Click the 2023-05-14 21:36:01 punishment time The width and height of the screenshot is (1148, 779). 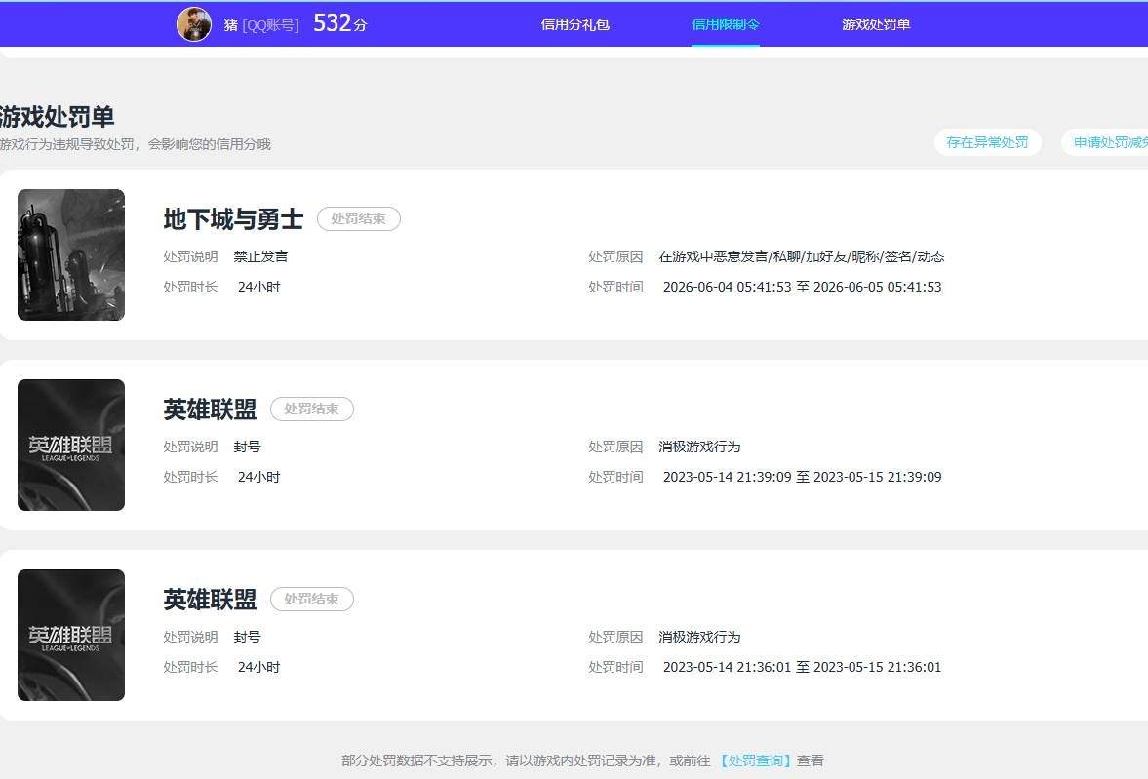pos(803,668)
